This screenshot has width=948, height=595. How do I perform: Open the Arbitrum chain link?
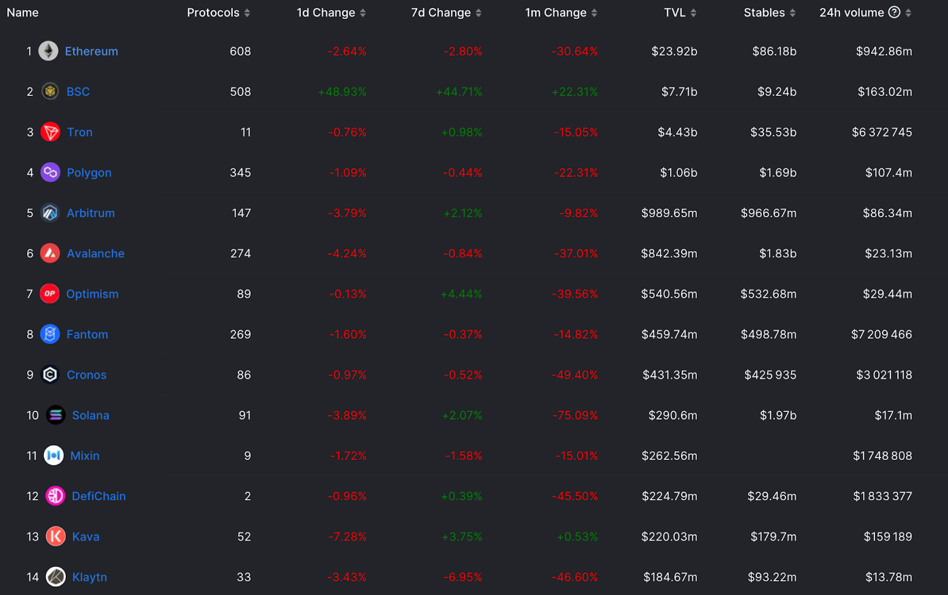click(91, 213)
